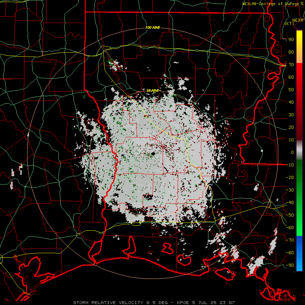The height and width of the screenshot is (305, 305).
Task: Click the "50 NMI" range ring label
Action: pyautogui.click(x=152, y=90)
